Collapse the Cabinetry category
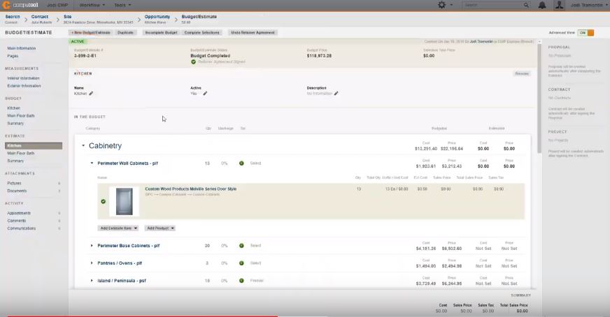 tap(83, 146)
